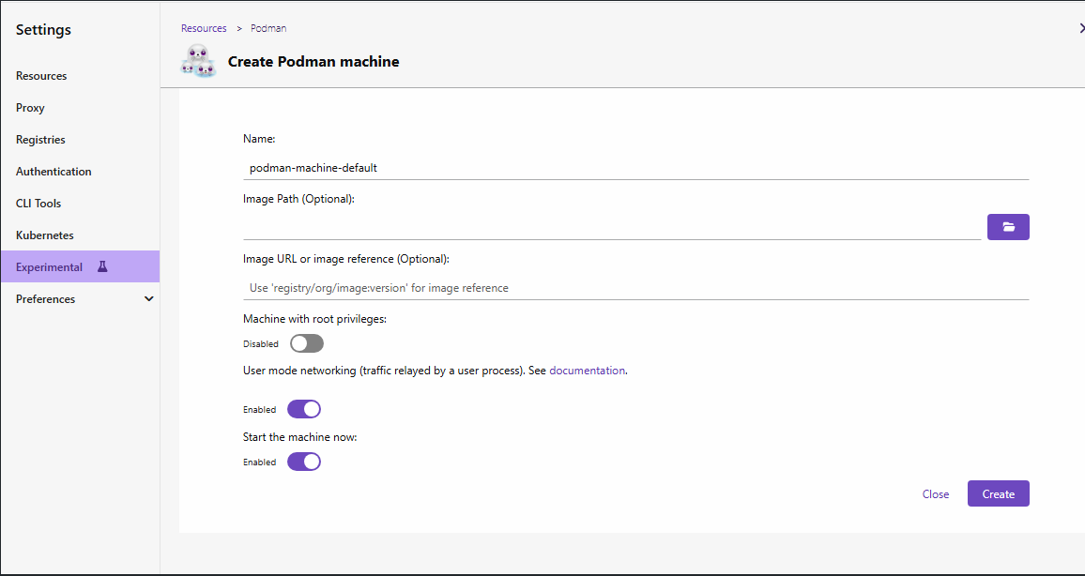This screenshot has width=1085, height=576.
Task: Turn off Start the machine now
Action: pos(304,462)
